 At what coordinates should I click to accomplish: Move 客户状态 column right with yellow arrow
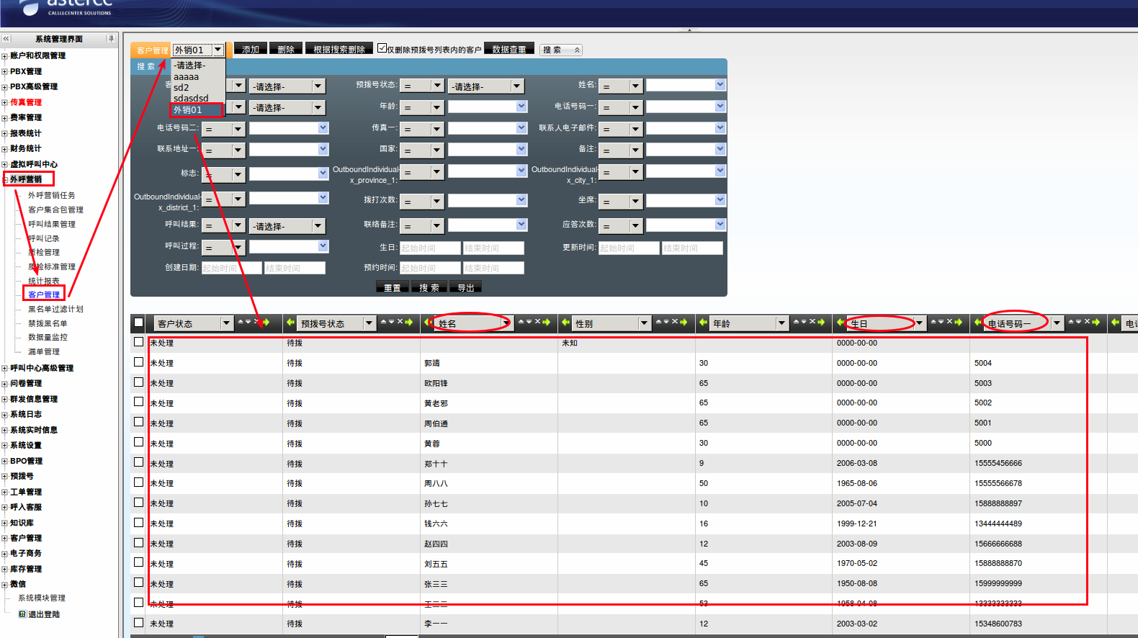click(266, 322)
